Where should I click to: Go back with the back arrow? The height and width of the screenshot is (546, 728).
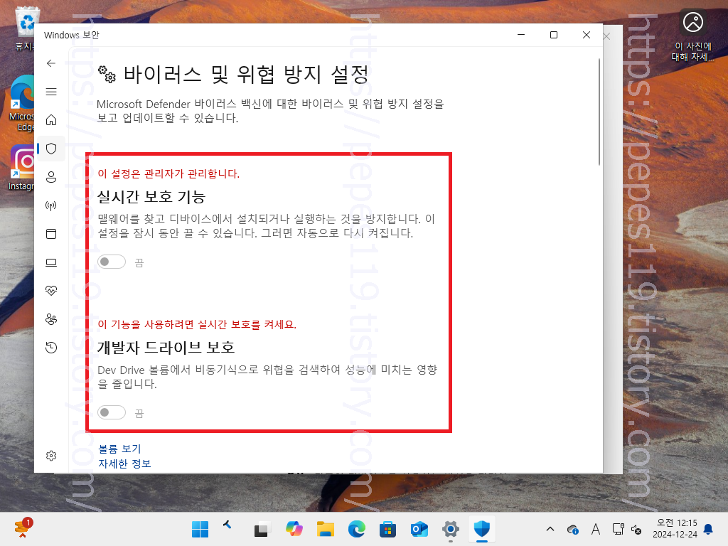pyautogui.click(x=51, y=63)
